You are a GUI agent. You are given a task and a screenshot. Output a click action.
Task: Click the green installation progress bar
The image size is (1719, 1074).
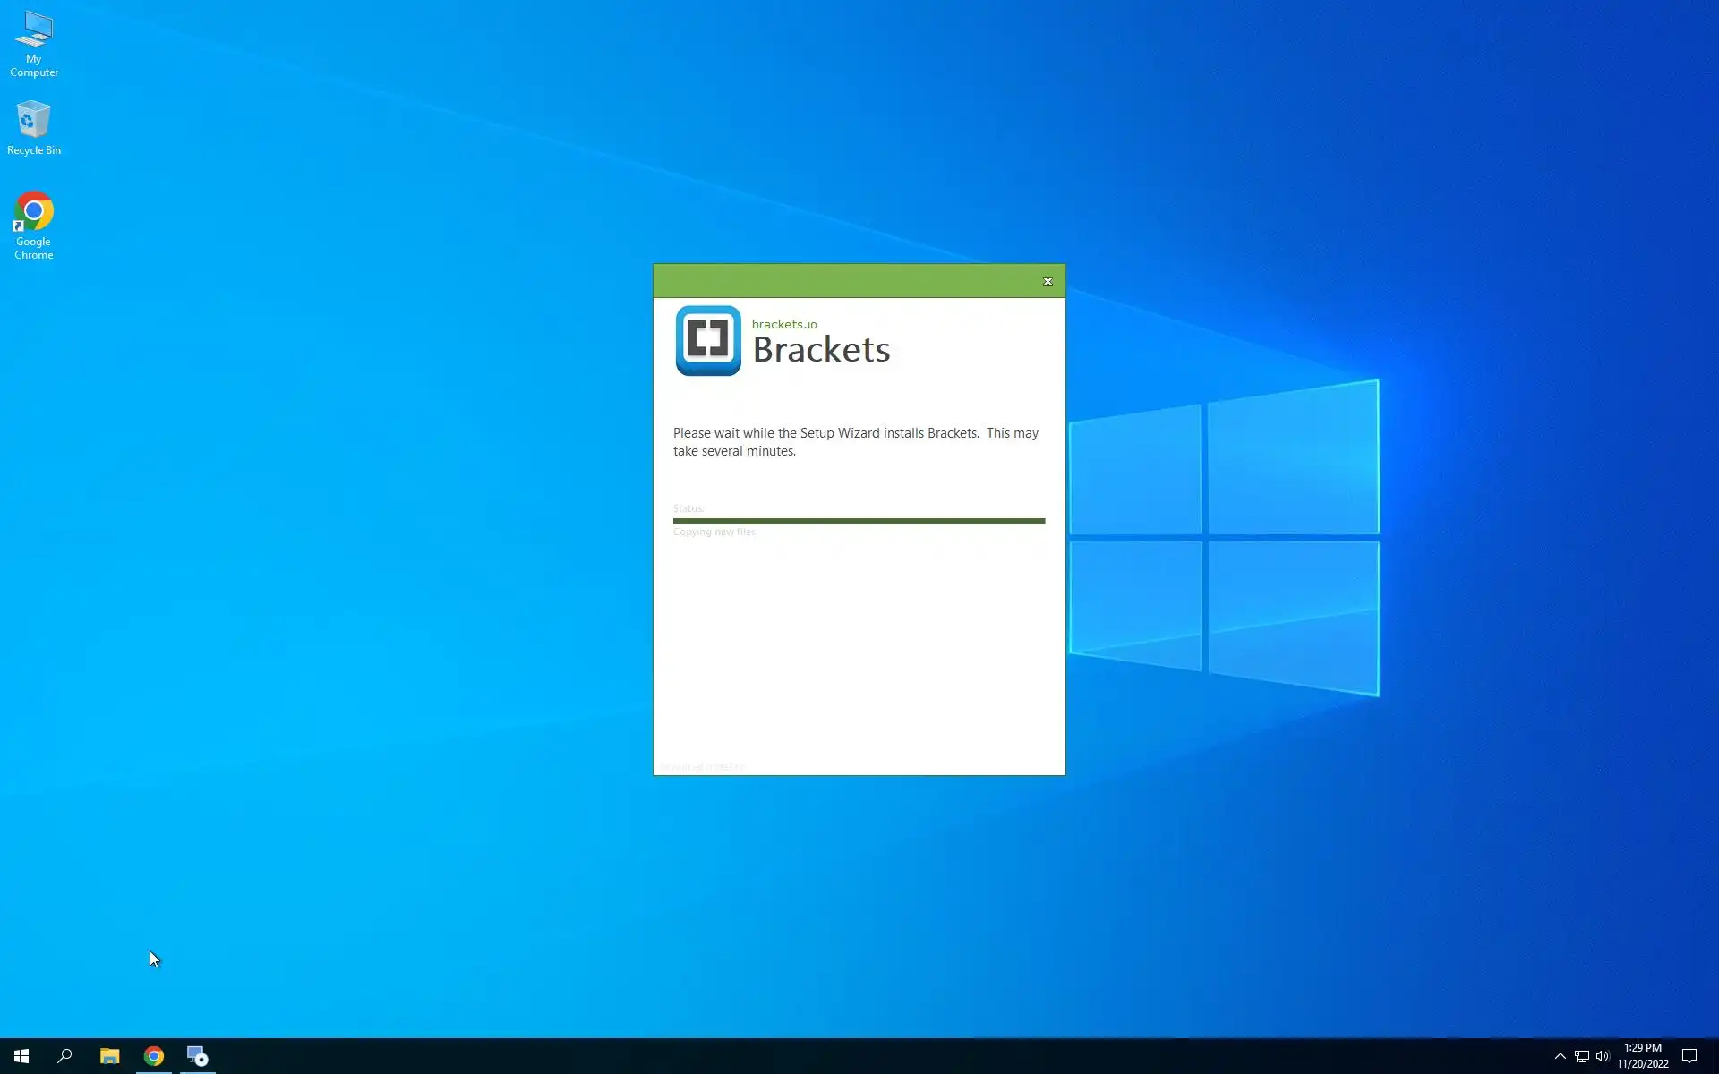[x=859, y=520]
